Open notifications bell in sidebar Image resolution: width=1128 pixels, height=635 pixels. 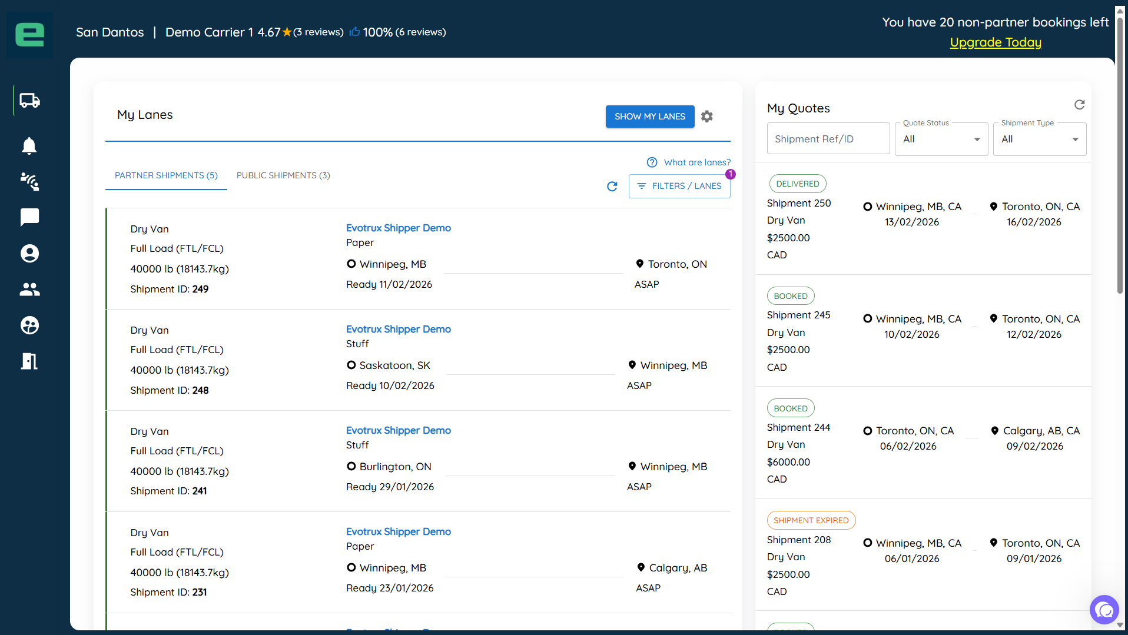point(29,146)
